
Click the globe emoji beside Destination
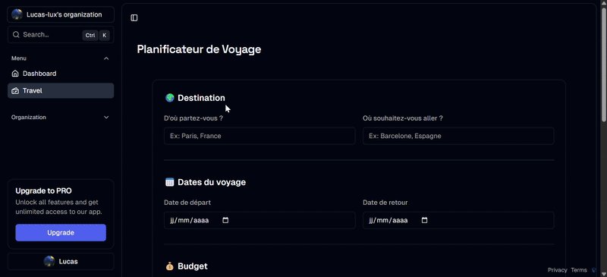click(x=169, y=98)
